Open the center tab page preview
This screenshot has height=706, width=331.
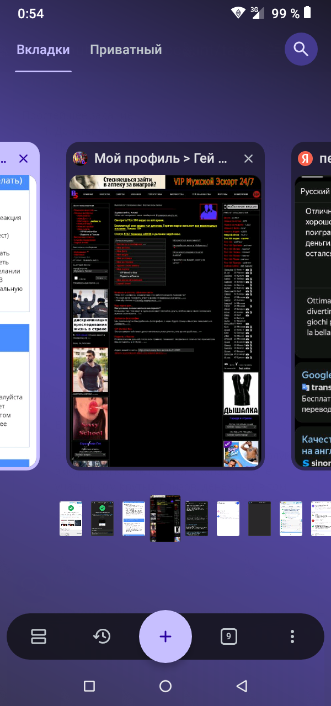165,320
